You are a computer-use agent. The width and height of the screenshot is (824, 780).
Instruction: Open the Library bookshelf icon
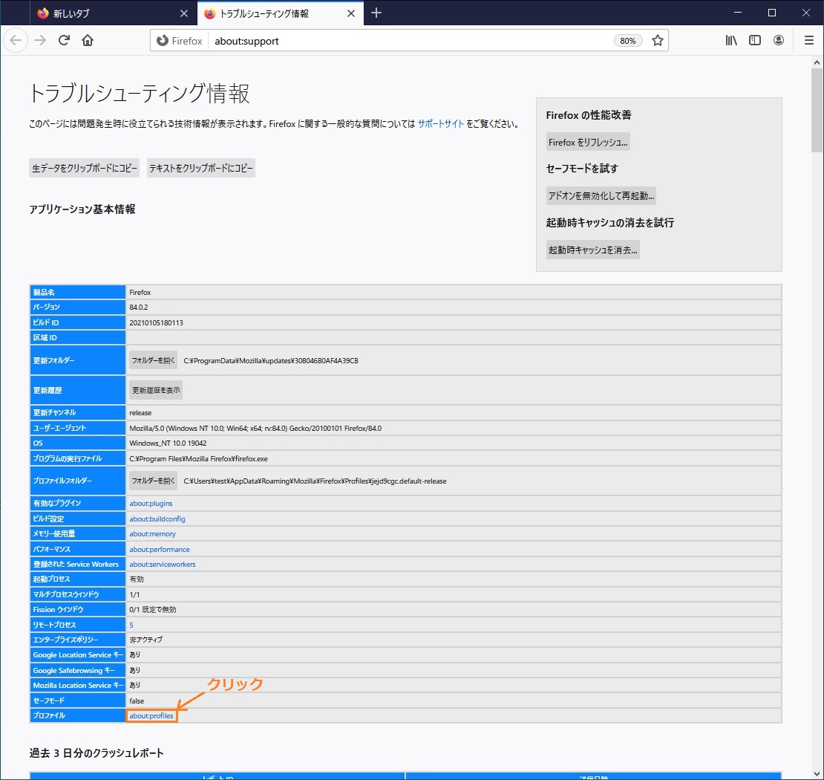tap(731, 41)
